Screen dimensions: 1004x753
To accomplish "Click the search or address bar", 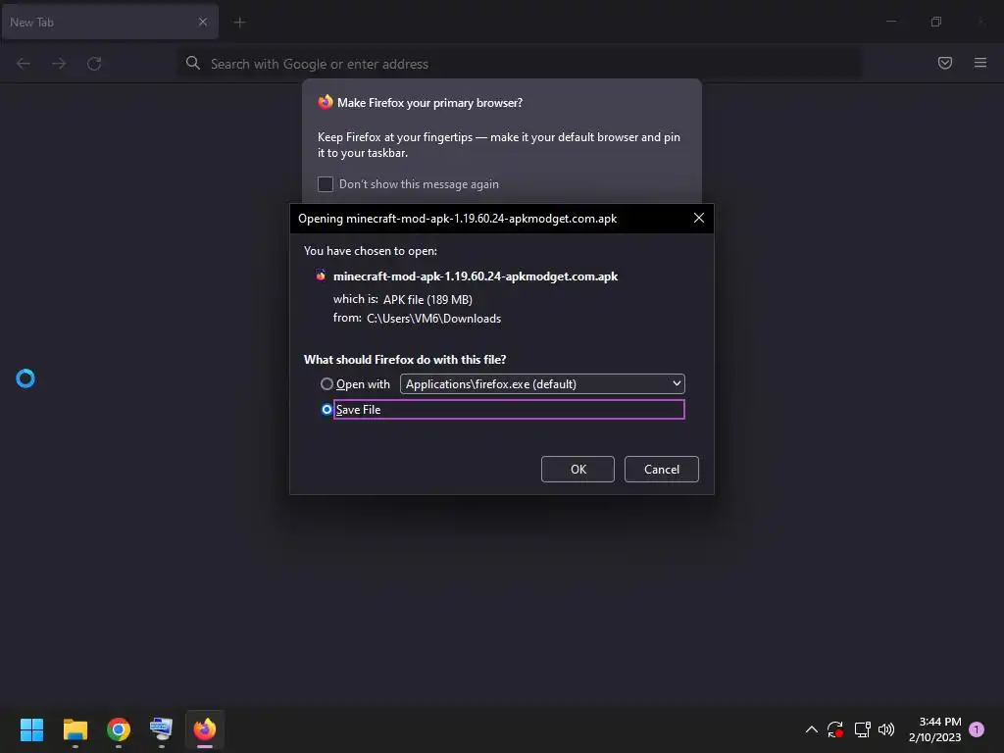I will click(x=519, y=64).
